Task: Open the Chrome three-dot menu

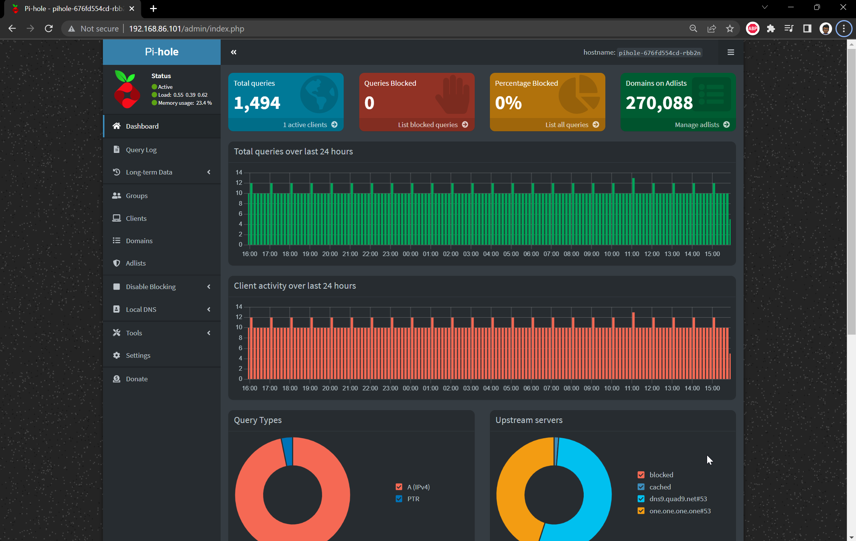Action: coord(844,28)
